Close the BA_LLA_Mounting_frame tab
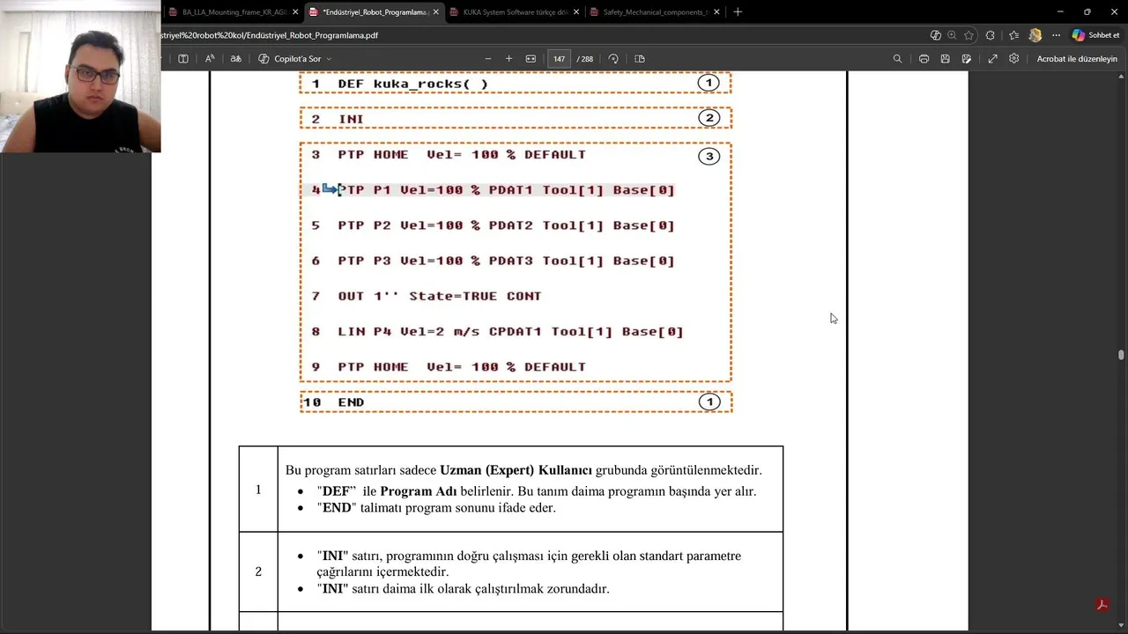This screenshot has width=1128, height=634. coord(295,12)
